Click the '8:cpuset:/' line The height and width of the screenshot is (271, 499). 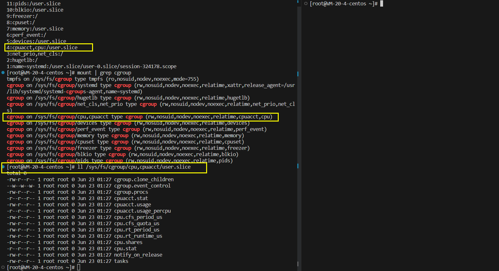pyautogui.click(x=21, y=22)
